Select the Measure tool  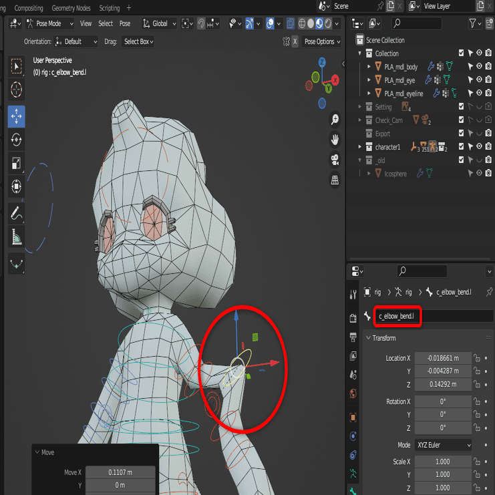[x=16, y=236]
